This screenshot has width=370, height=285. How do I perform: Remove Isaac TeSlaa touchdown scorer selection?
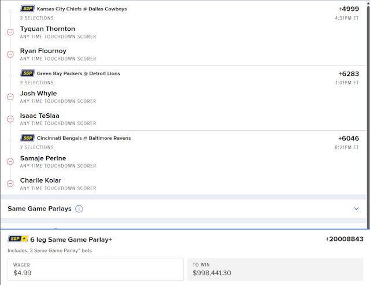tap(10, 119)
